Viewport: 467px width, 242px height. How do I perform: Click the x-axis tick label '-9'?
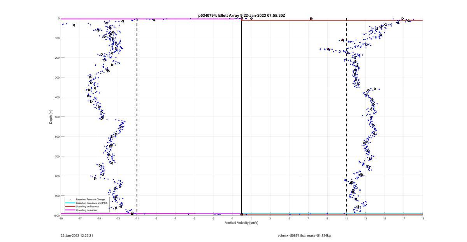pyautogui.click(x=156, y=218)
